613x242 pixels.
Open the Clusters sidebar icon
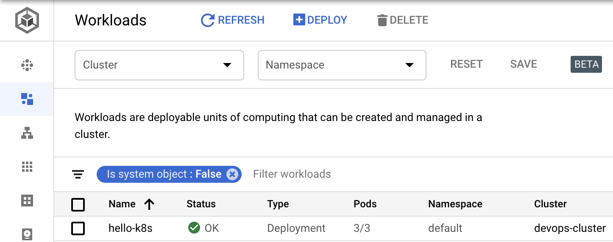pyautogui.click(x=27, y=65)
